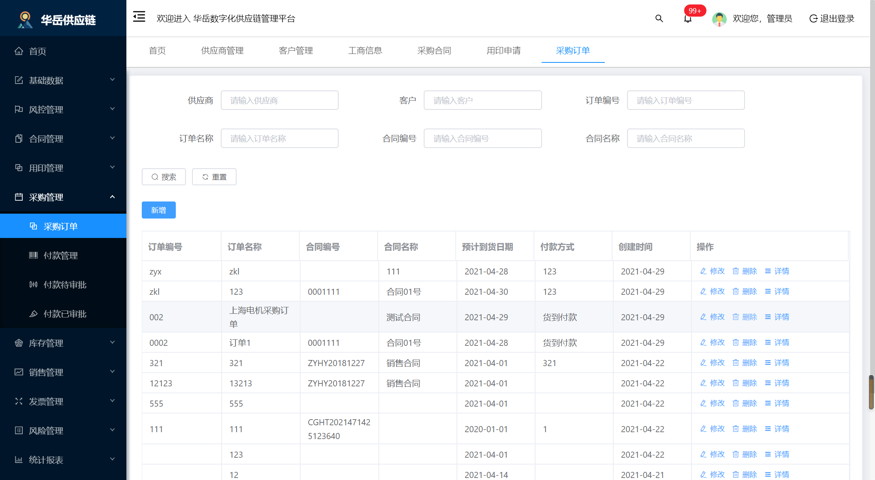Click the 预计到货日期 column header
Screen dimensions: 875x480
pos(487,247)
